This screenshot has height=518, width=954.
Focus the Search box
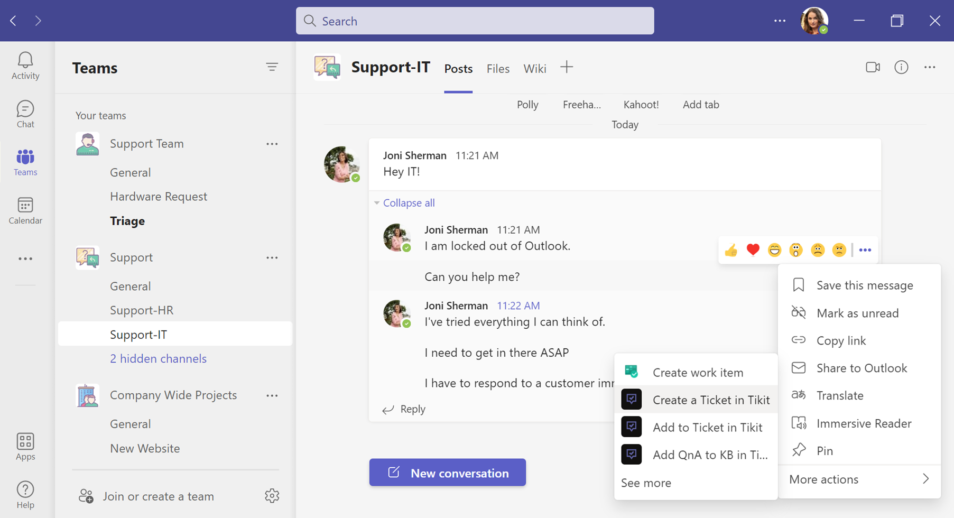click(475, 21)
